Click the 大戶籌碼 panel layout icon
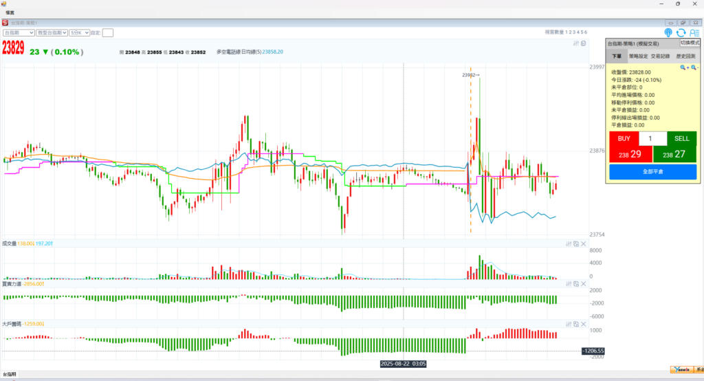 tap(576, 323)
